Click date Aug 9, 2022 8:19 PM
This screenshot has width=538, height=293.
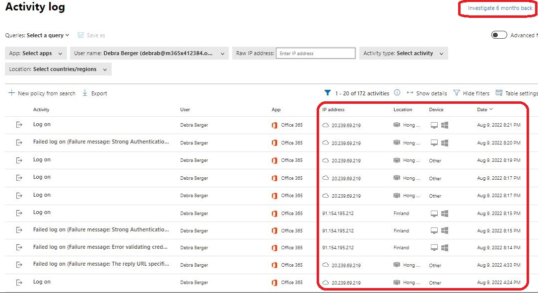pyautogui.click(x=498, y=160)
